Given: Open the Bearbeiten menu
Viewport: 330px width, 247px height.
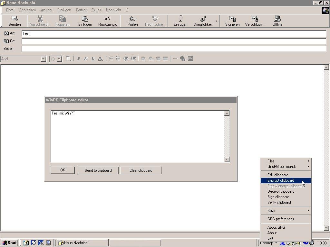Looking at the screenshot, I should point(28,10).
